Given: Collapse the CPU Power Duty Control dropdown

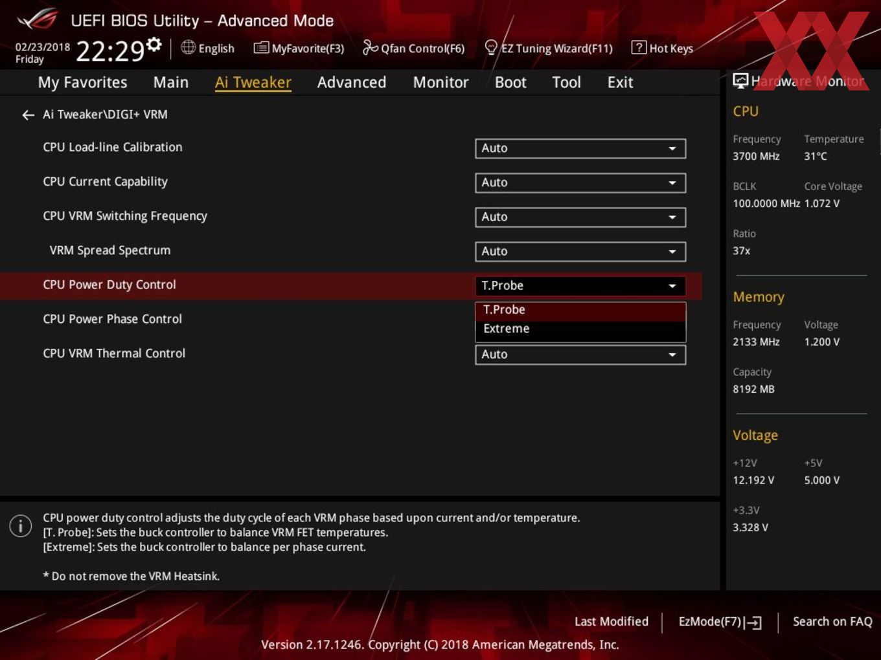Looking at the screenshot, I should pyautogui.click(x=580, y=285).
